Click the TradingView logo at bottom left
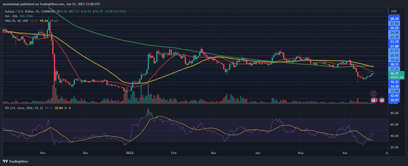The height and width of the screenshot is (166, 408). point(15,161)
